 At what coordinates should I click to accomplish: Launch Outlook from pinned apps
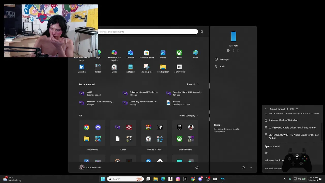[x=131, y=54]
